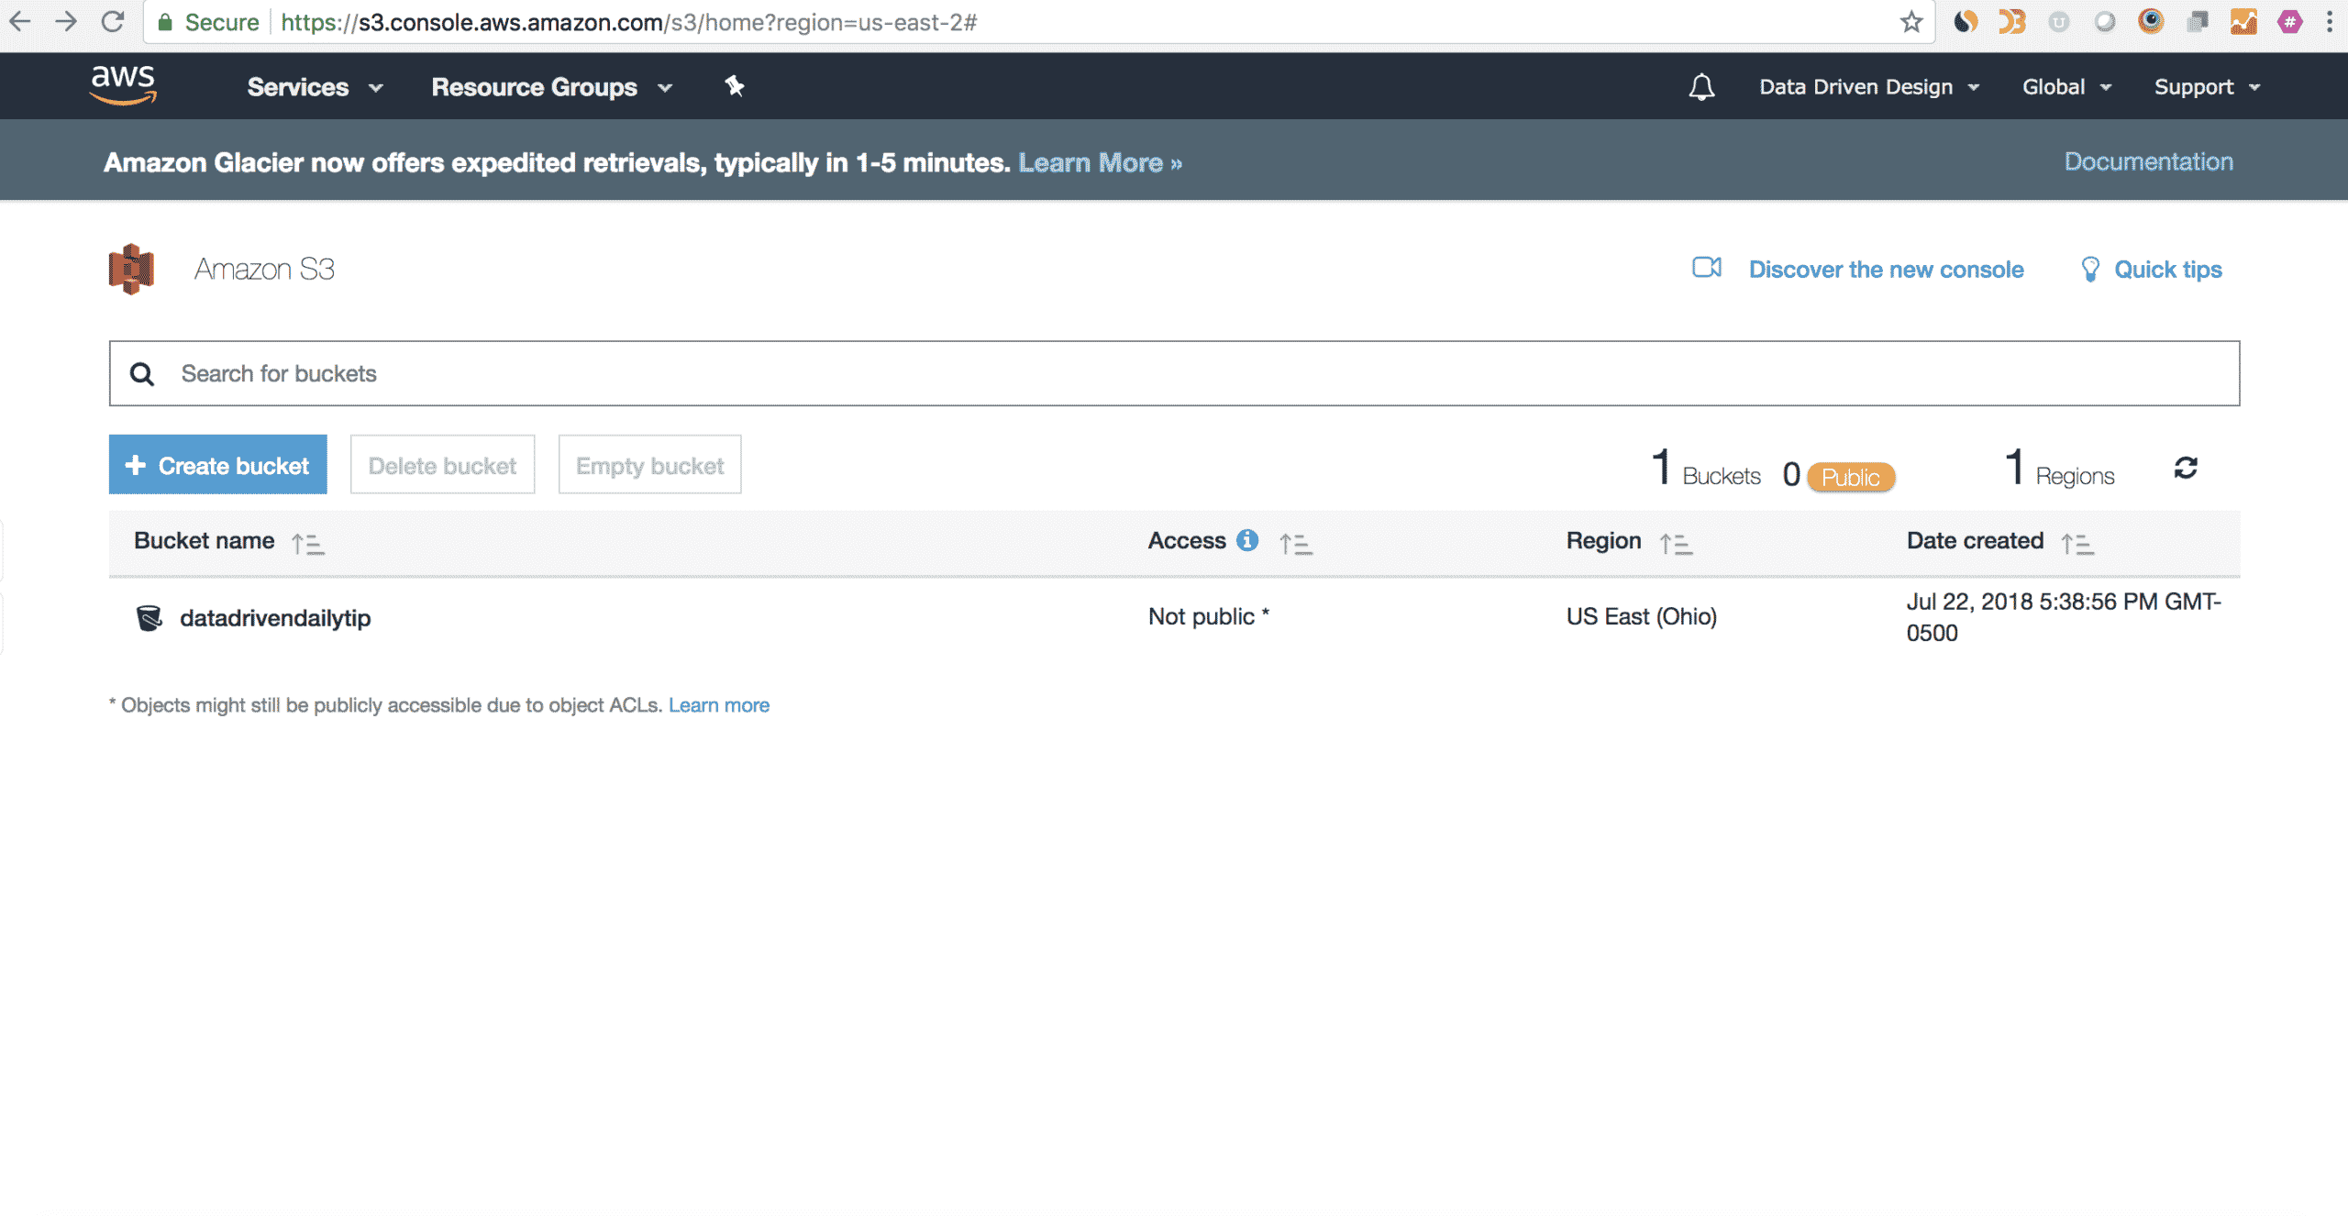Click the Date created column header
The width and height of the screenshot is (2348, 1216).
[1975, 541]
